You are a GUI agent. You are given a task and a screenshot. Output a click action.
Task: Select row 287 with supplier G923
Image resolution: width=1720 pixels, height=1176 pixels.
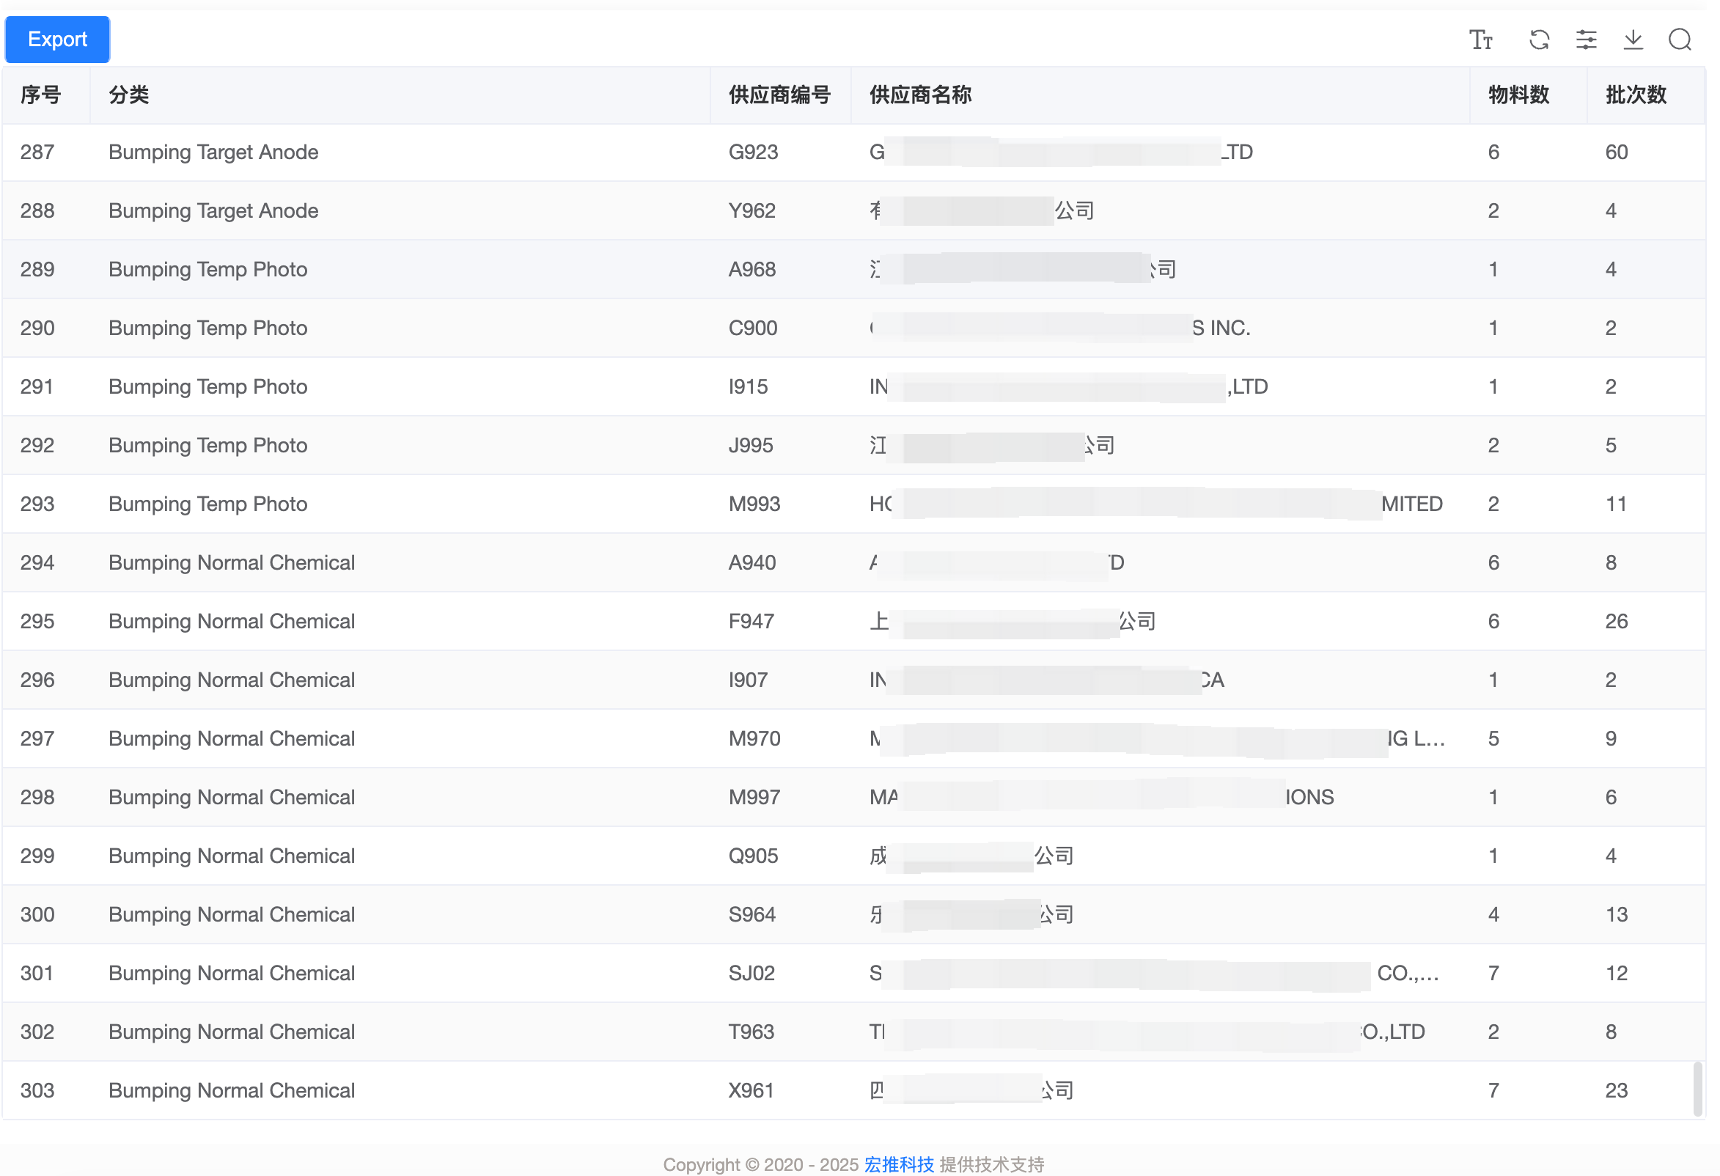click(753, 152)
